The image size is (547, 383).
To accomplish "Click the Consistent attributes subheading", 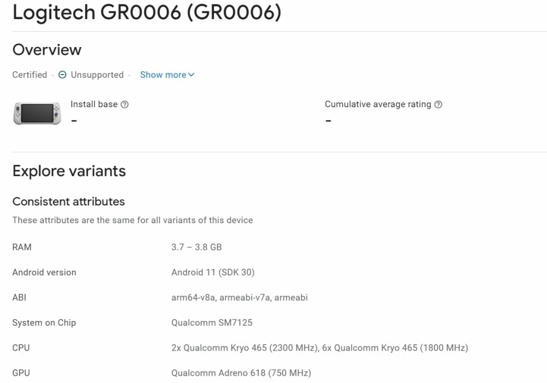I will click(x=68, y=201).
